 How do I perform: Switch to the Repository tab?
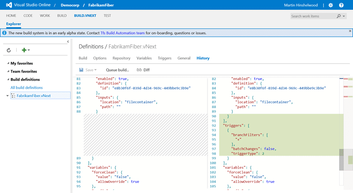[121, 58]
